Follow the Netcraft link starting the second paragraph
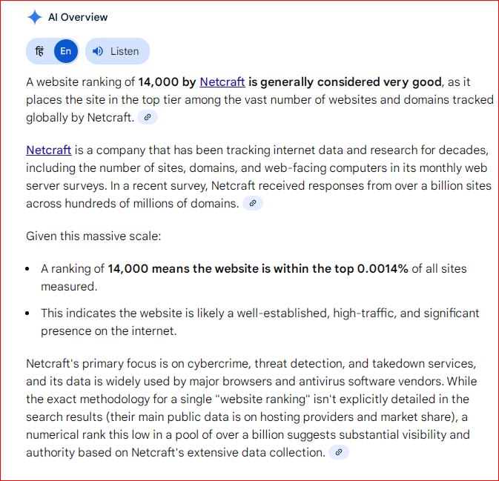This screenshot has width=499, height=481. tap(49, 150)
